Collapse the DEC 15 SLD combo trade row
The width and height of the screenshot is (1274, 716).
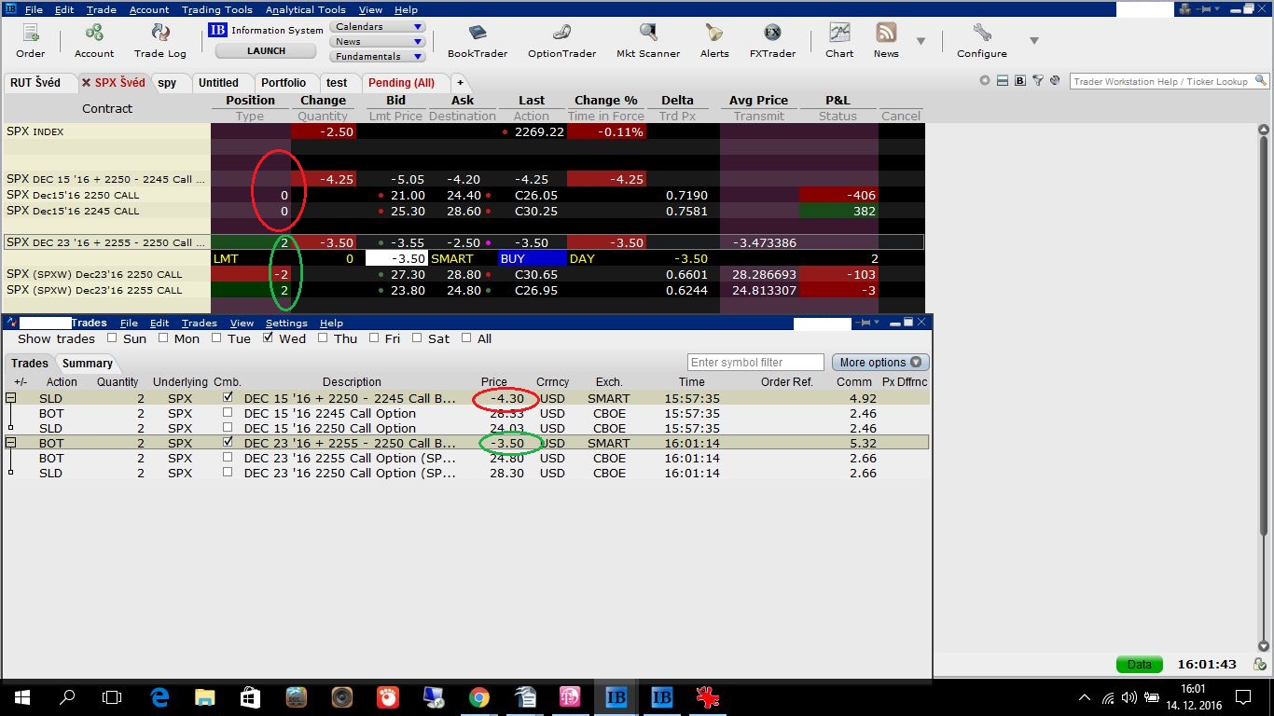(11, 398)
